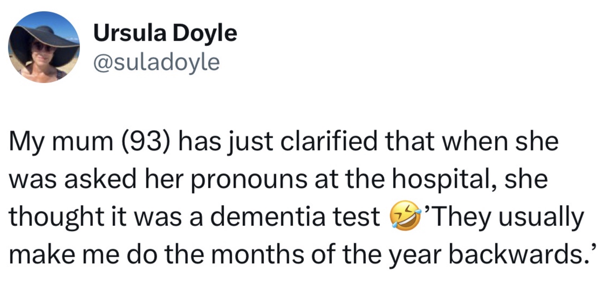The height and width of the screenshot is (306, 608).
Task: Open the Ursula Doyle display name
Action: (165, 33)
